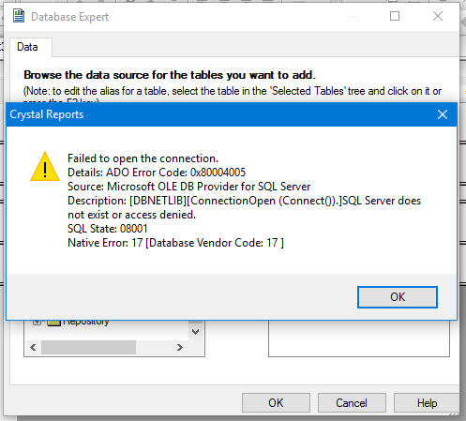Maximize the Database Expert window
The width and height of the screenshot is (466, 421).
tap(395, 16)
